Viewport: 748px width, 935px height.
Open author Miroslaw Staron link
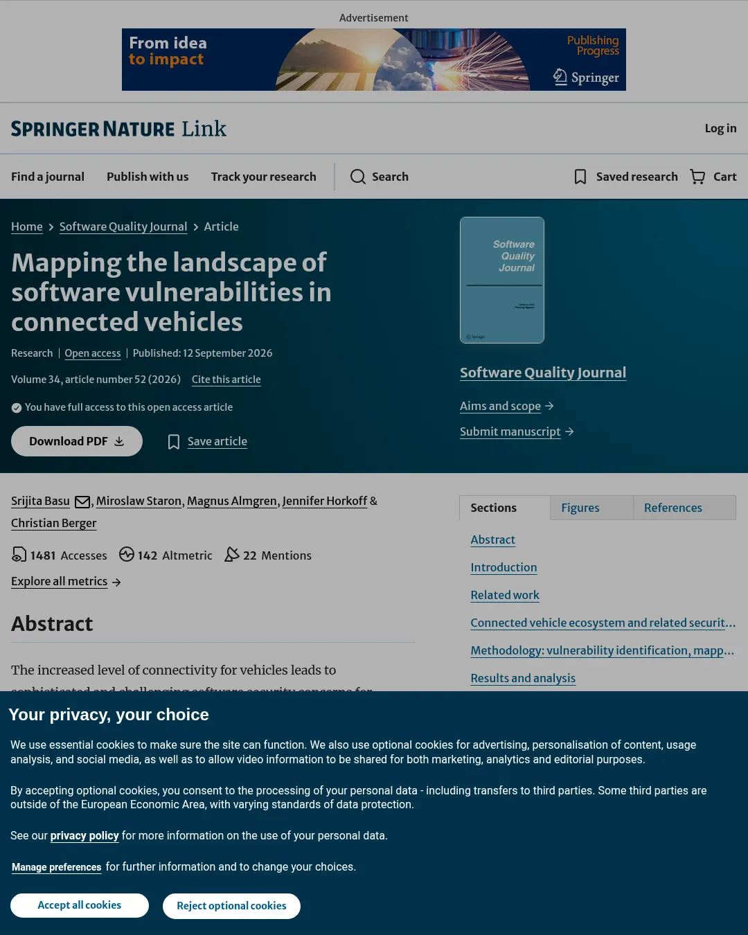click(x=139, y=501)
